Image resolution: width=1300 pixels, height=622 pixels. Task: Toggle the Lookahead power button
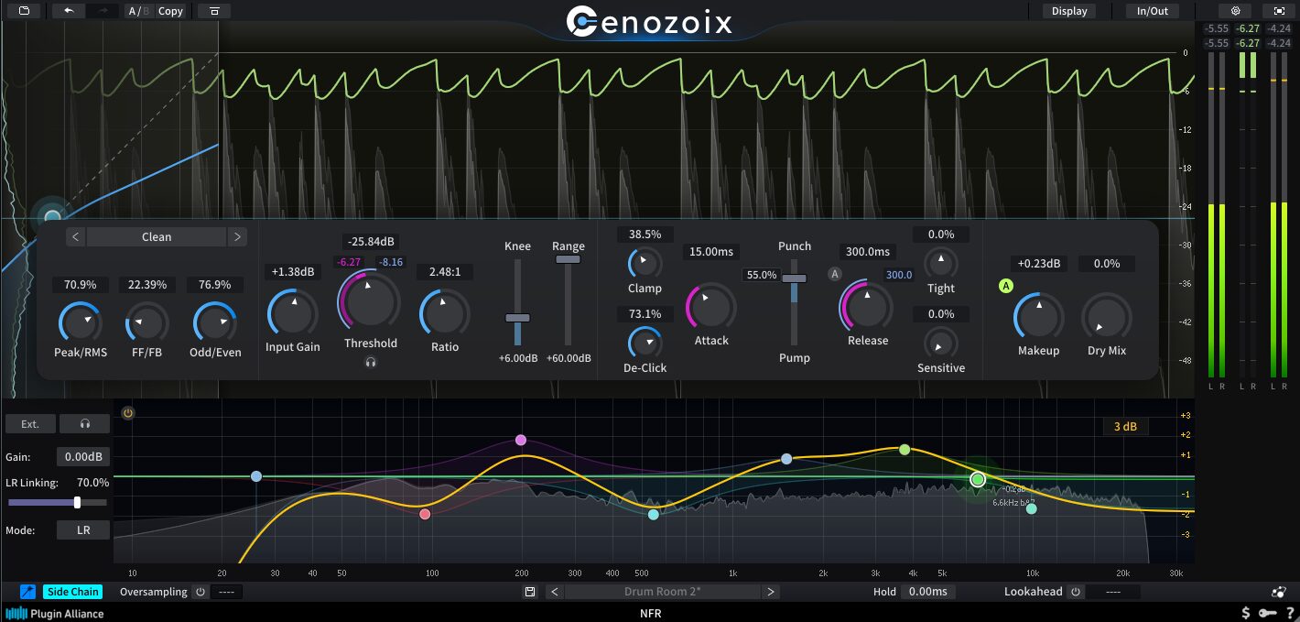(1076, 592)
